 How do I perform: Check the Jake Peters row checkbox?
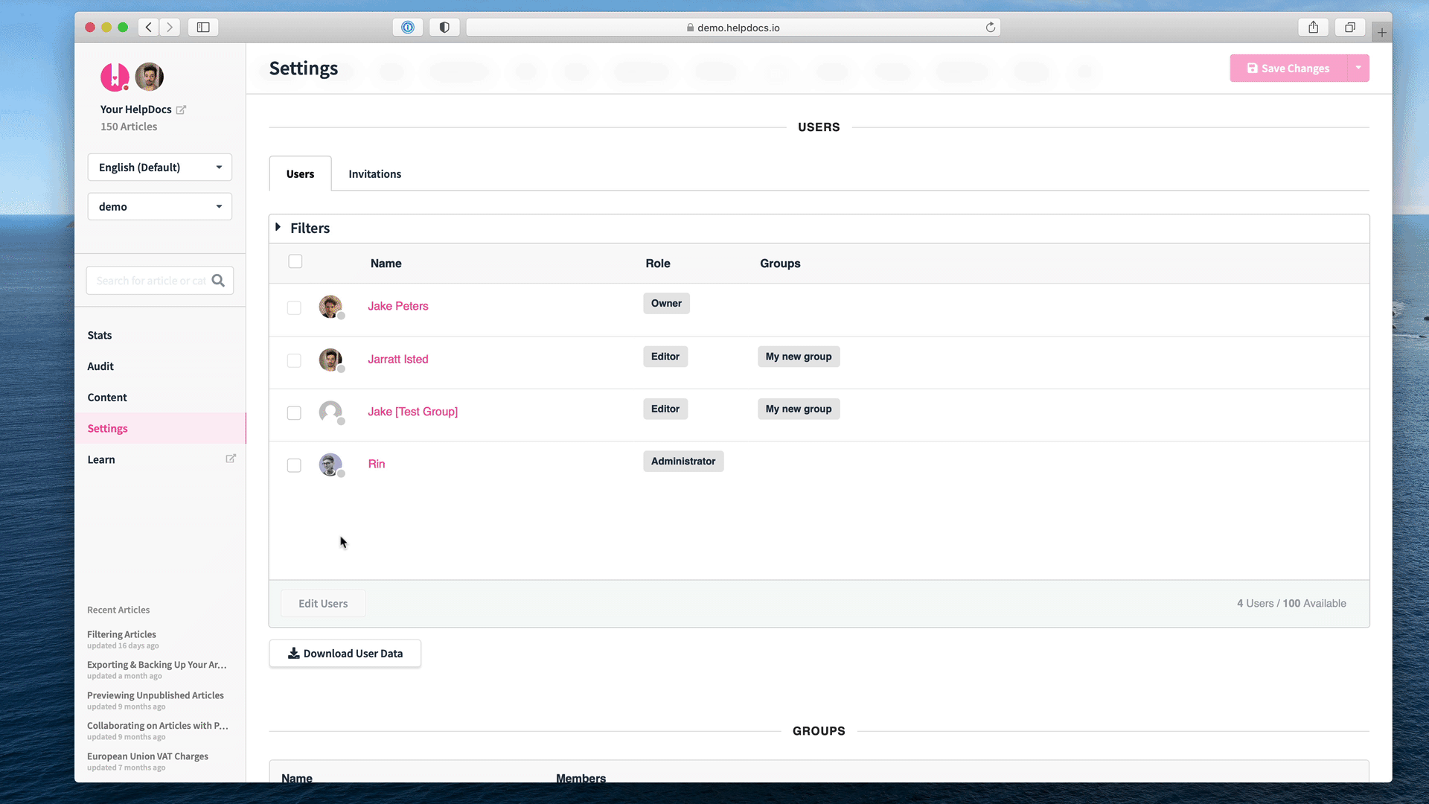tap(294, 307)
